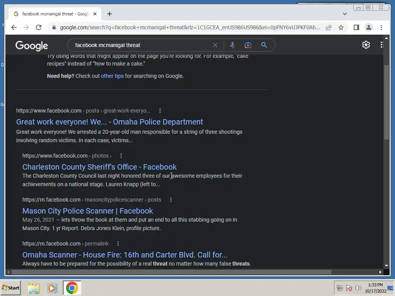Click the Chrome taskbar icon
Viewport: 395px width, 296px height.
click(72, 288)
